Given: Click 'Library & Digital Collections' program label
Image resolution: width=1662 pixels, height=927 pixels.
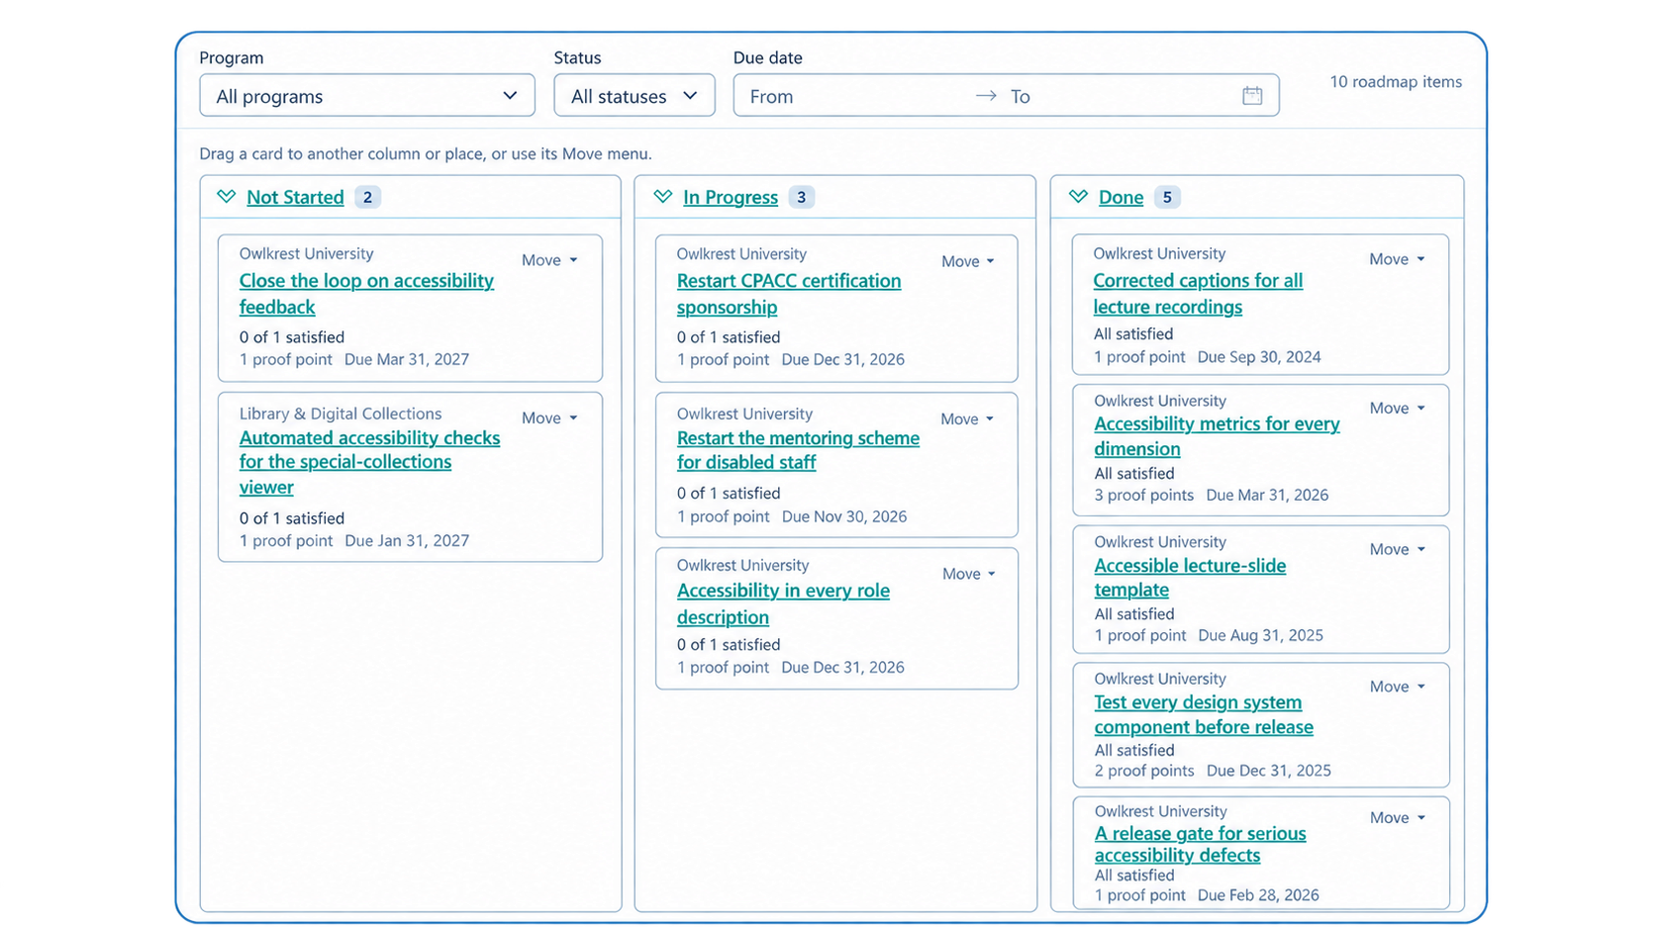Looking at the screenshot, I should click(x=341, y=414).
